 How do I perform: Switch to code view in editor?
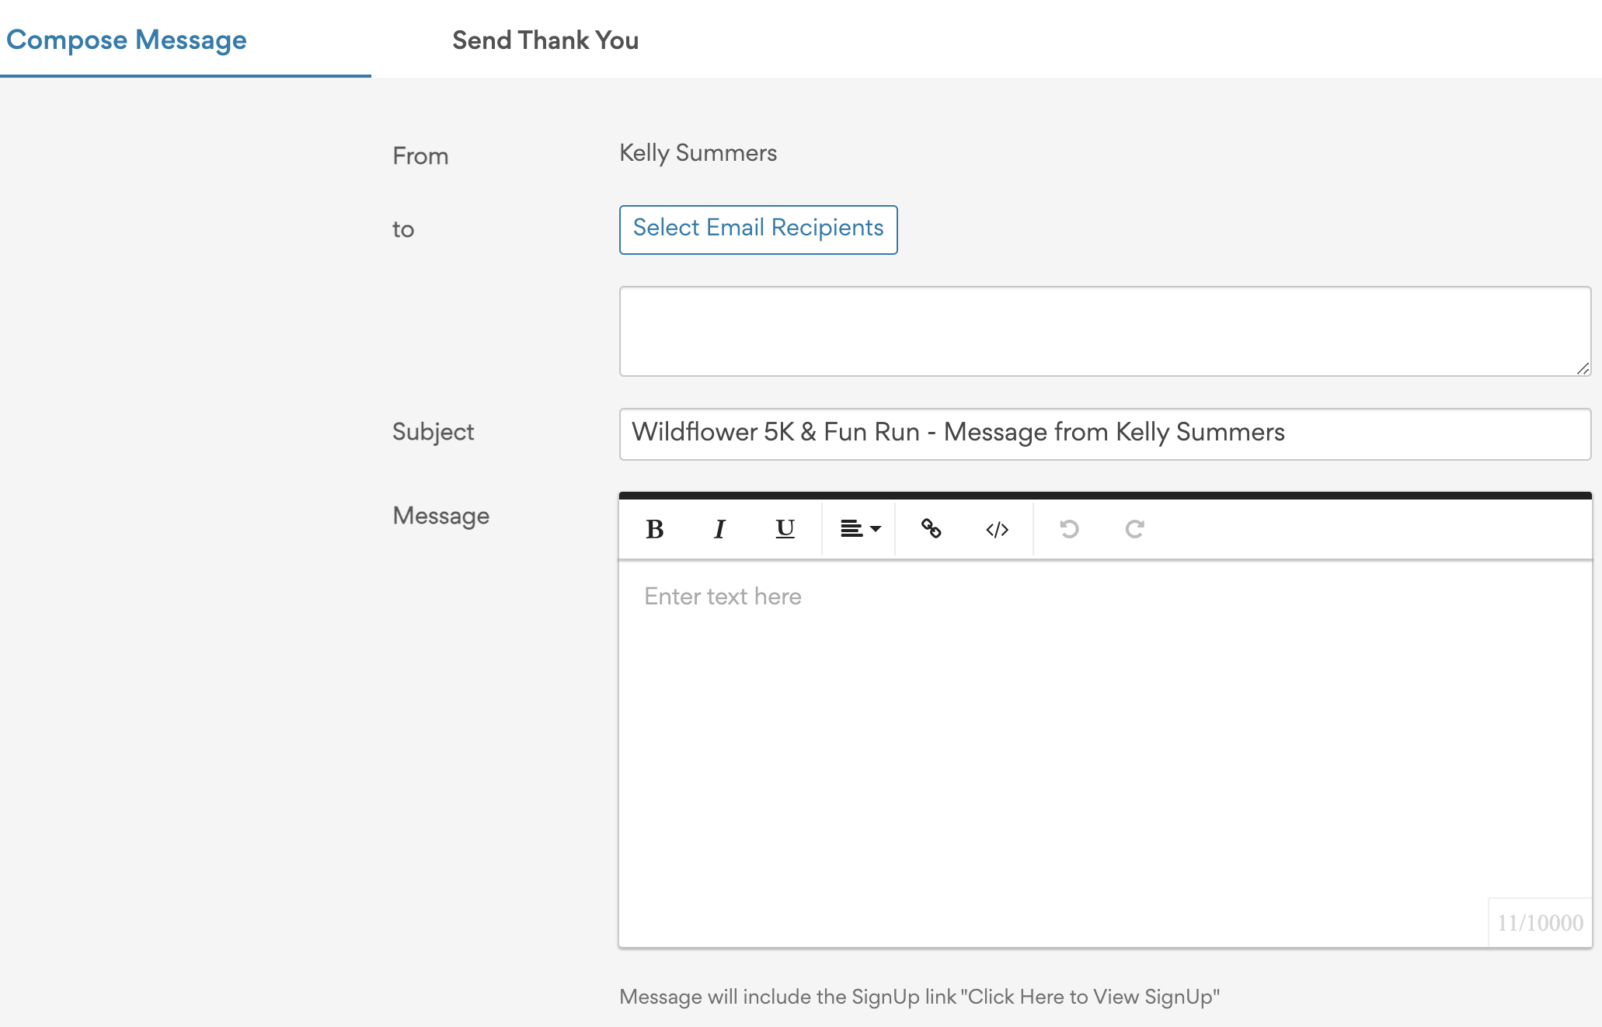point(997,529)
